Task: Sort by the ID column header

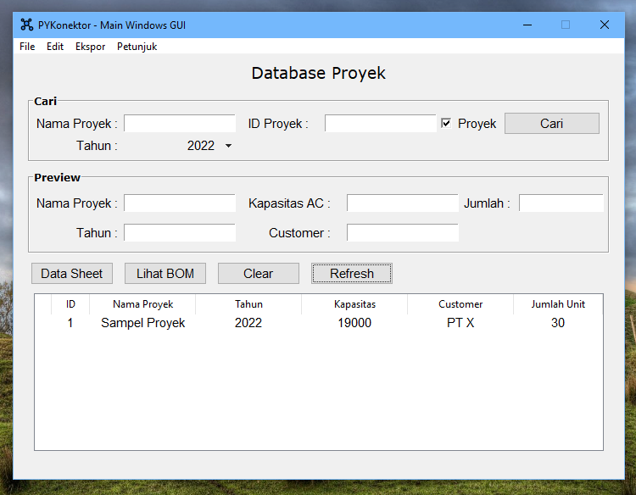Action: 70,304
